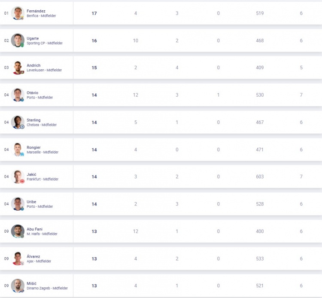Image resolution: width=322 pixels, height=298 pixels.
Task: Click Abu Fani's profile image
Action: tap(18, 231)
